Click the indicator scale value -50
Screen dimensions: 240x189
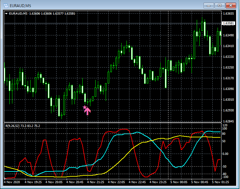coord(224,167)
